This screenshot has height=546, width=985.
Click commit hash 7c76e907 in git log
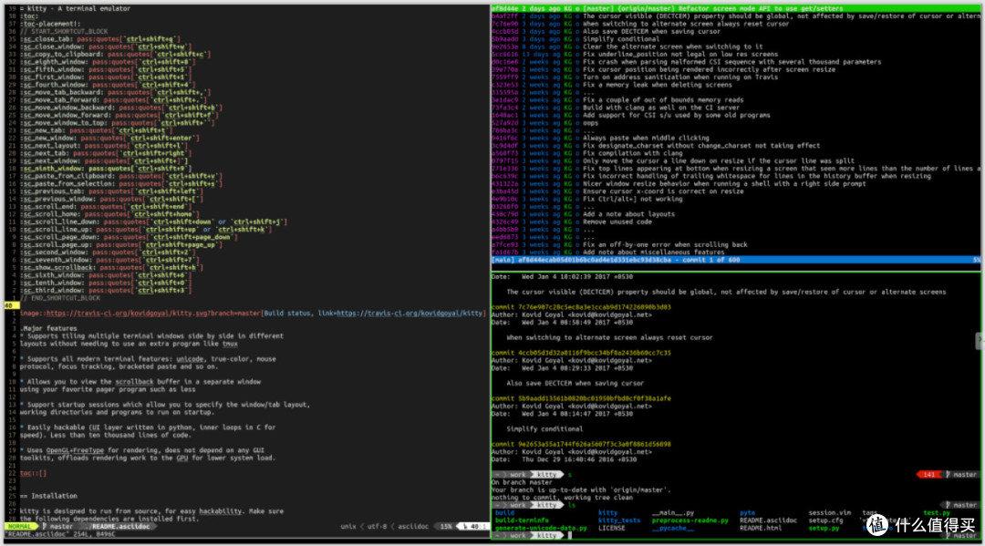pos(594,307)
